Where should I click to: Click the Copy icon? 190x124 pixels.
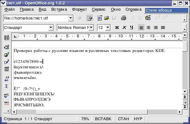point(141,18)
